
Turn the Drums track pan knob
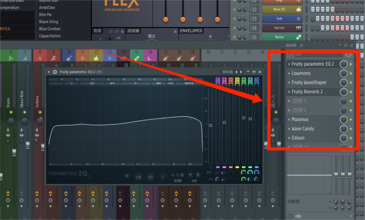[x=11, y=122]
